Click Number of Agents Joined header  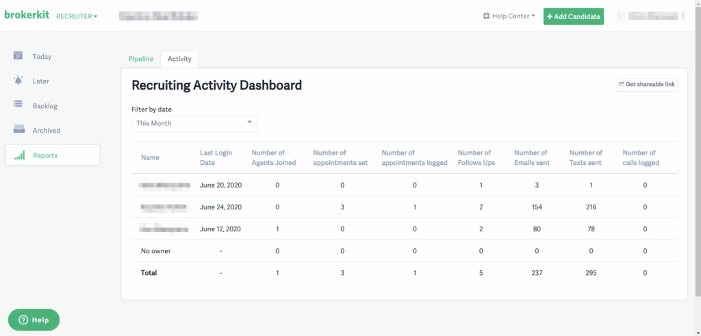click(x=274, y=157)
